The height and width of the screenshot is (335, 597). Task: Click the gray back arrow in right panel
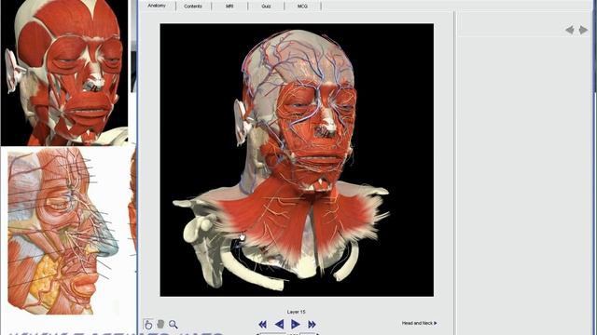click(570, 30)
